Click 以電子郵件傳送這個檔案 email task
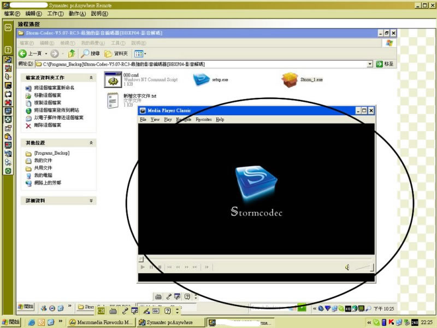Viewport: 437px width, 328px height. [58, 118]
